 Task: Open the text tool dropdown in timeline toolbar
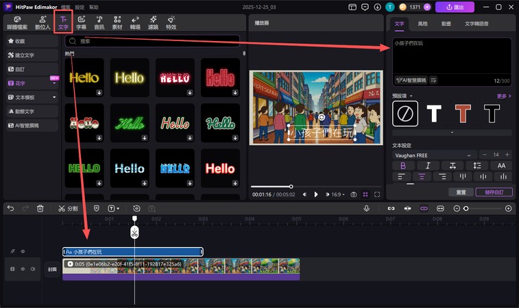point(118,209)
